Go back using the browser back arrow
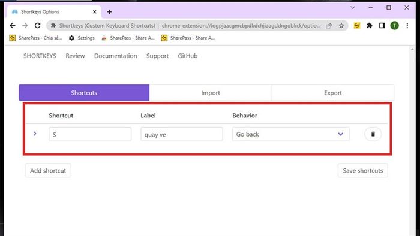This screenshot has height=236, width=420. (x=13, y=25)
